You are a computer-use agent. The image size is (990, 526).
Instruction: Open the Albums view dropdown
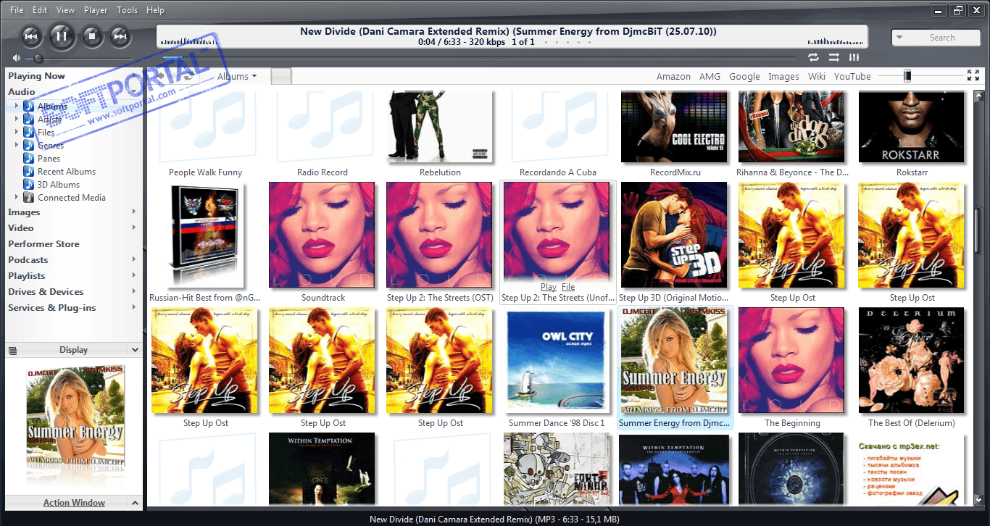click(237, 76)
